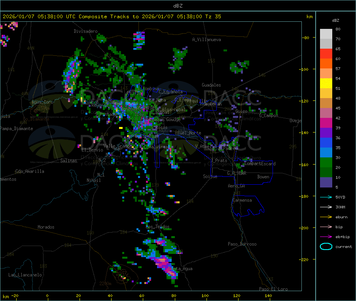
Task: Click the red 60 dBZ color swatch
Action: point(326,54)
